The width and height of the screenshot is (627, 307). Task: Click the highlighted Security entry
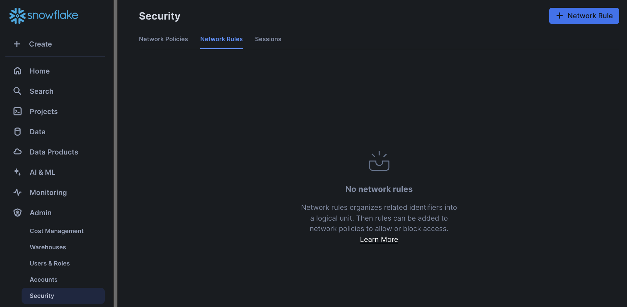(x=42, y=296)
